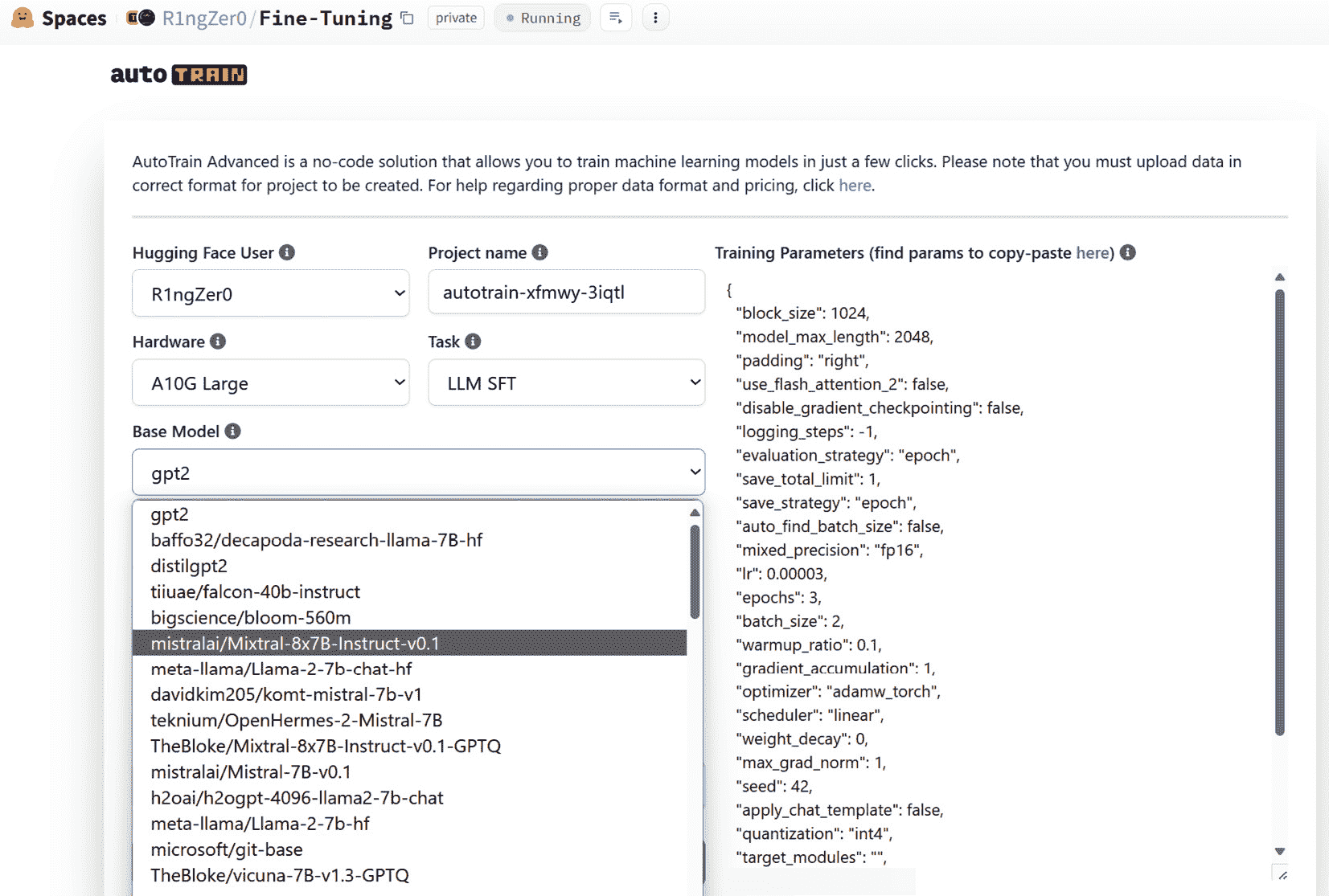Click the info icon beside Base Model

[x=232, y=432]
